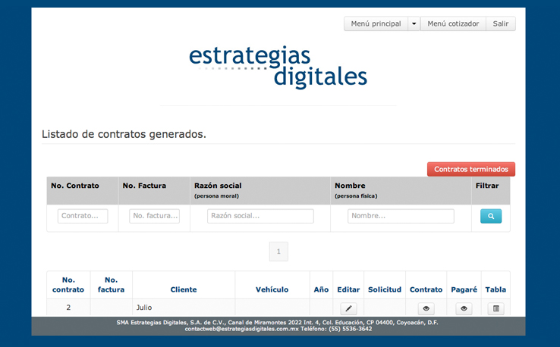Click the Nombre persona física header
Viewport: 560px width, 347px height.
click(356, 190)
